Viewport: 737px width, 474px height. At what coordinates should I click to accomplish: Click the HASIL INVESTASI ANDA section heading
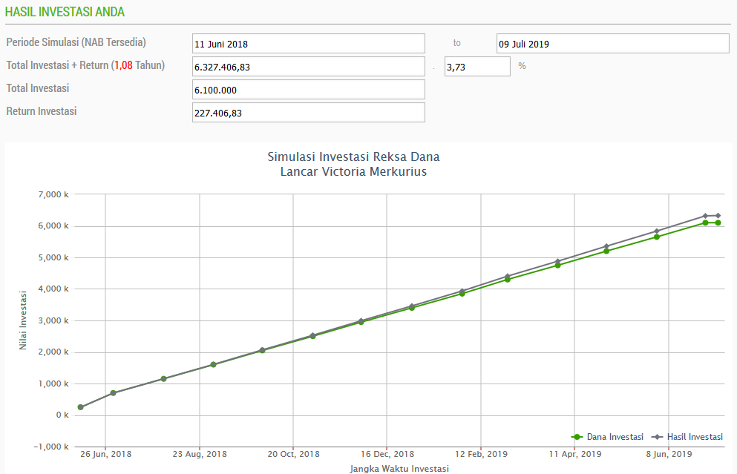65,12
